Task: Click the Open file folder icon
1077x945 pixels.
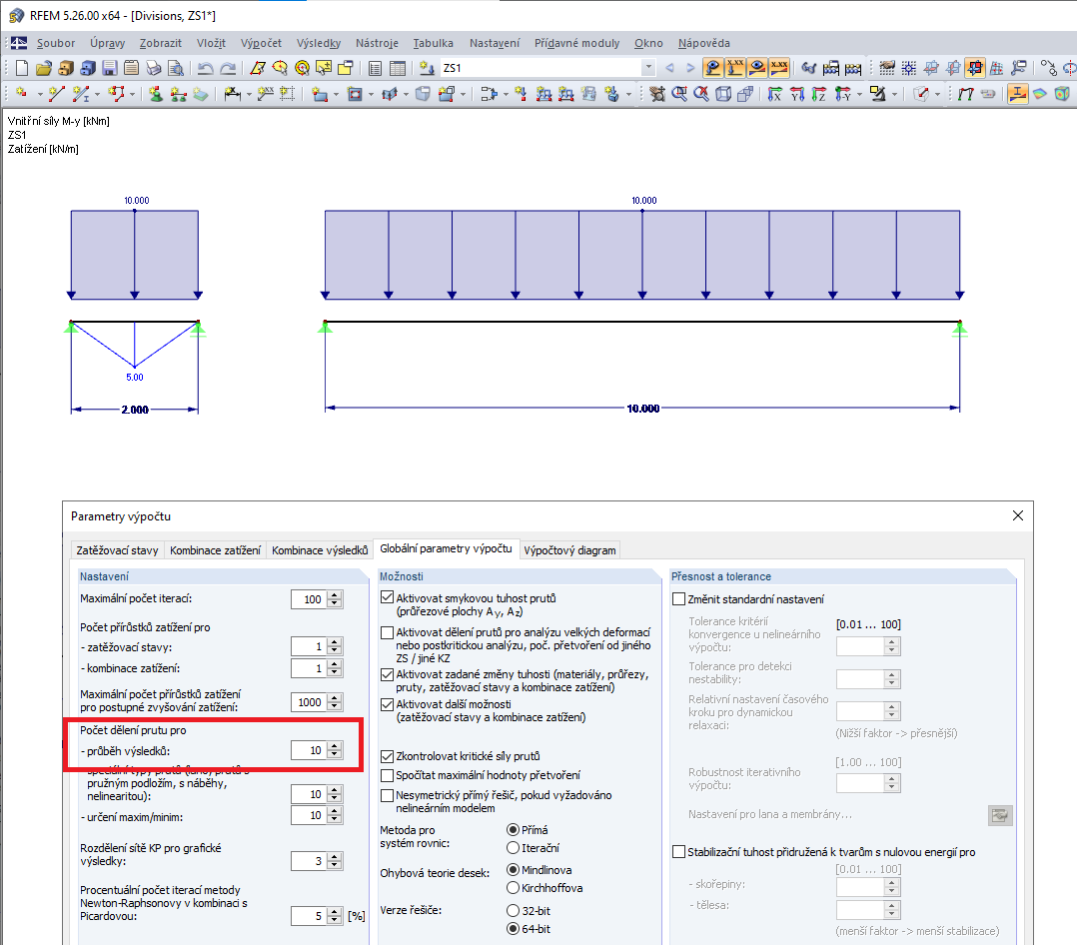Action: 44,68
